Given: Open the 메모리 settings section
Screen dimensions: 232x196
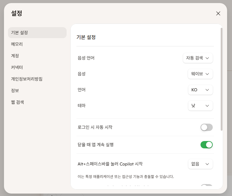Looking at the screenshot, I should coord(17,44).
